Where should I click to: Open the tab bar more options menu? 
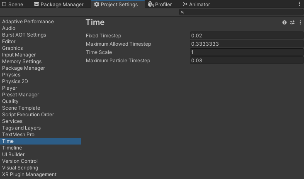pyautogui.click(x=300, y=4)
